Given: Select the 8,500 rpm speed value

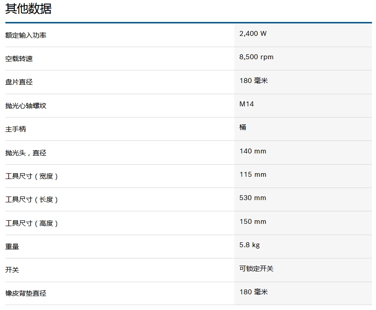Looking at the screenshot, I should (x=256, y=57).
